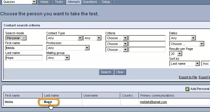Open the Dates Any dropdown
The image size is (210, 112).
pyautogui.click(x=182, y=38)
